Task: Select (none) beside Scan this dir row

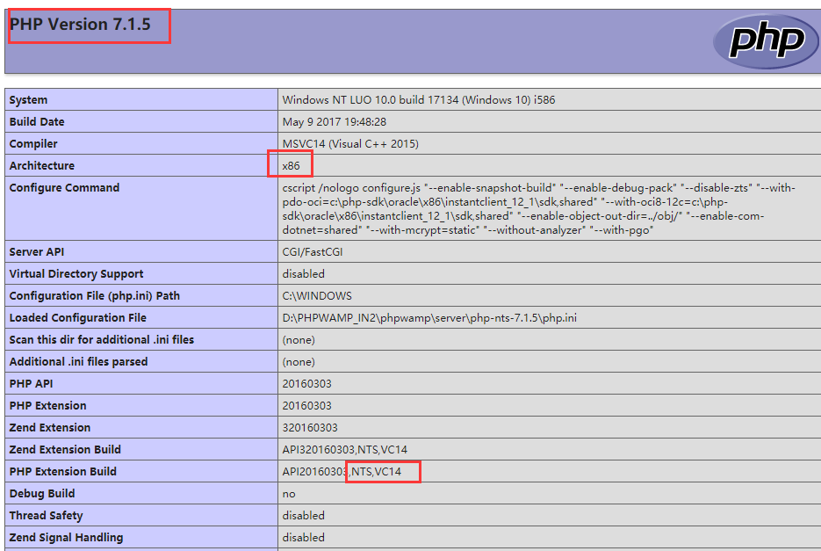Action: pyautogui.click(x=299, y=340)
